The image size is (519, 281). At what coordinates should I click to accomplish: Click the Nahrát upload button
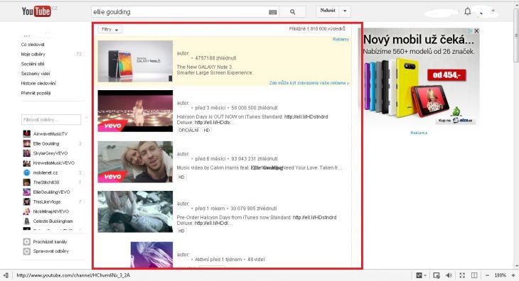(x=328, y=11)
